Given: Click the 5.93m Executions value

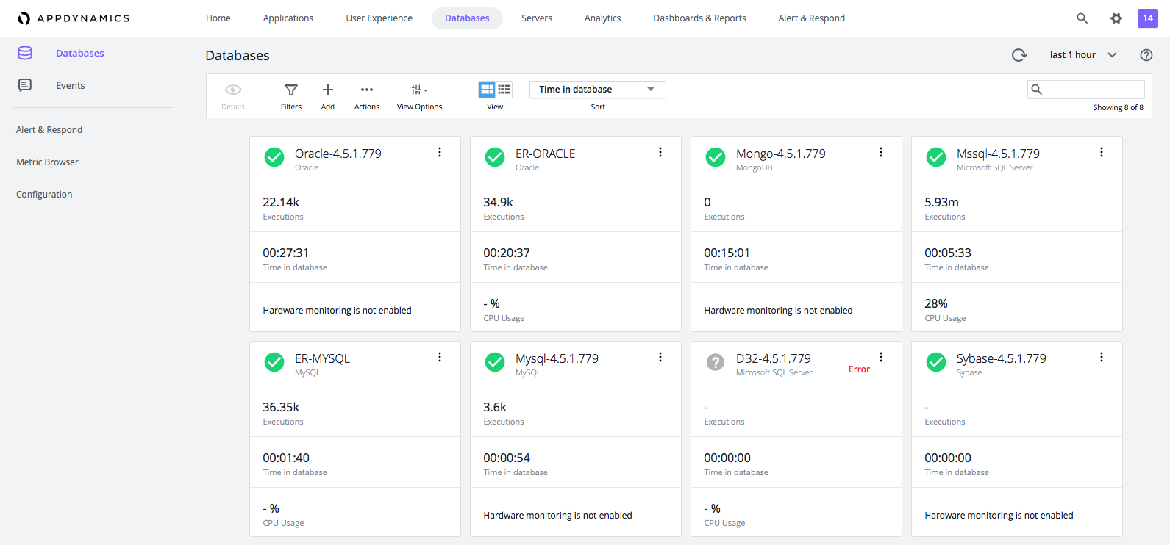Looking at the screenshot, I should [x=941, y=202].
